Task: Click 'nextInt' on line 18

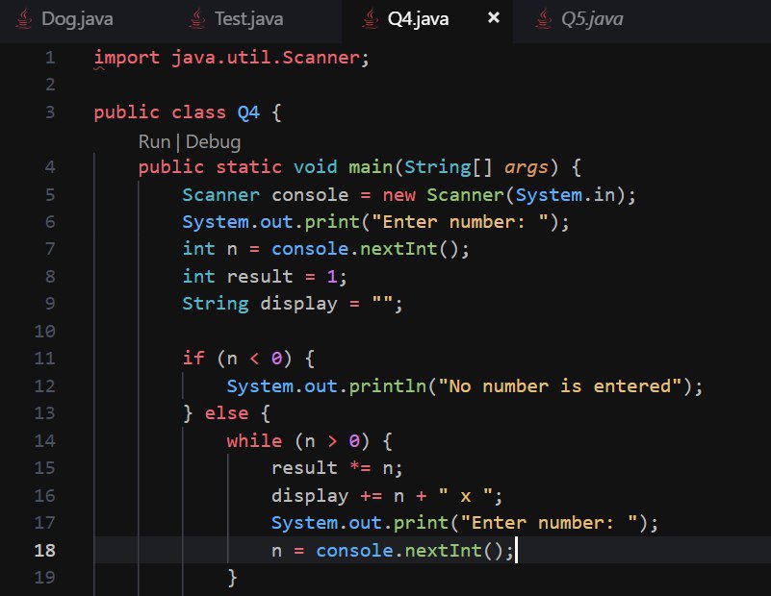Action: [x=443, y=551]
